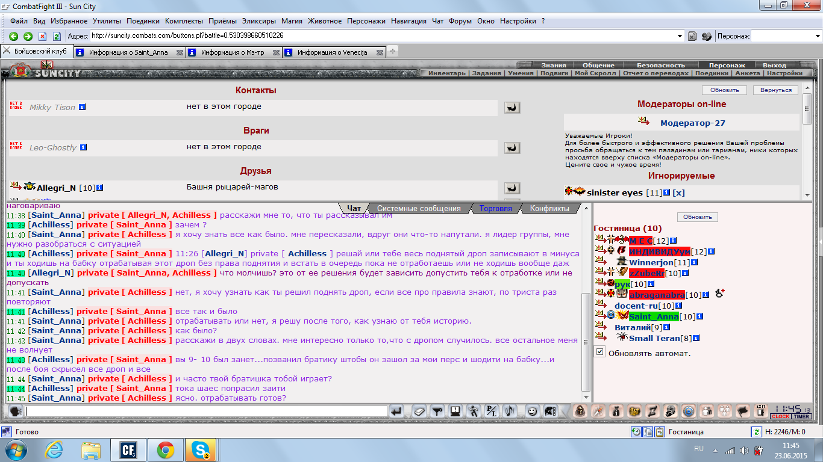Image resolution: width=823 pixels, height=462 pixels.
Task: Open the 'Инвентарь' link in header
Action: 446,73
